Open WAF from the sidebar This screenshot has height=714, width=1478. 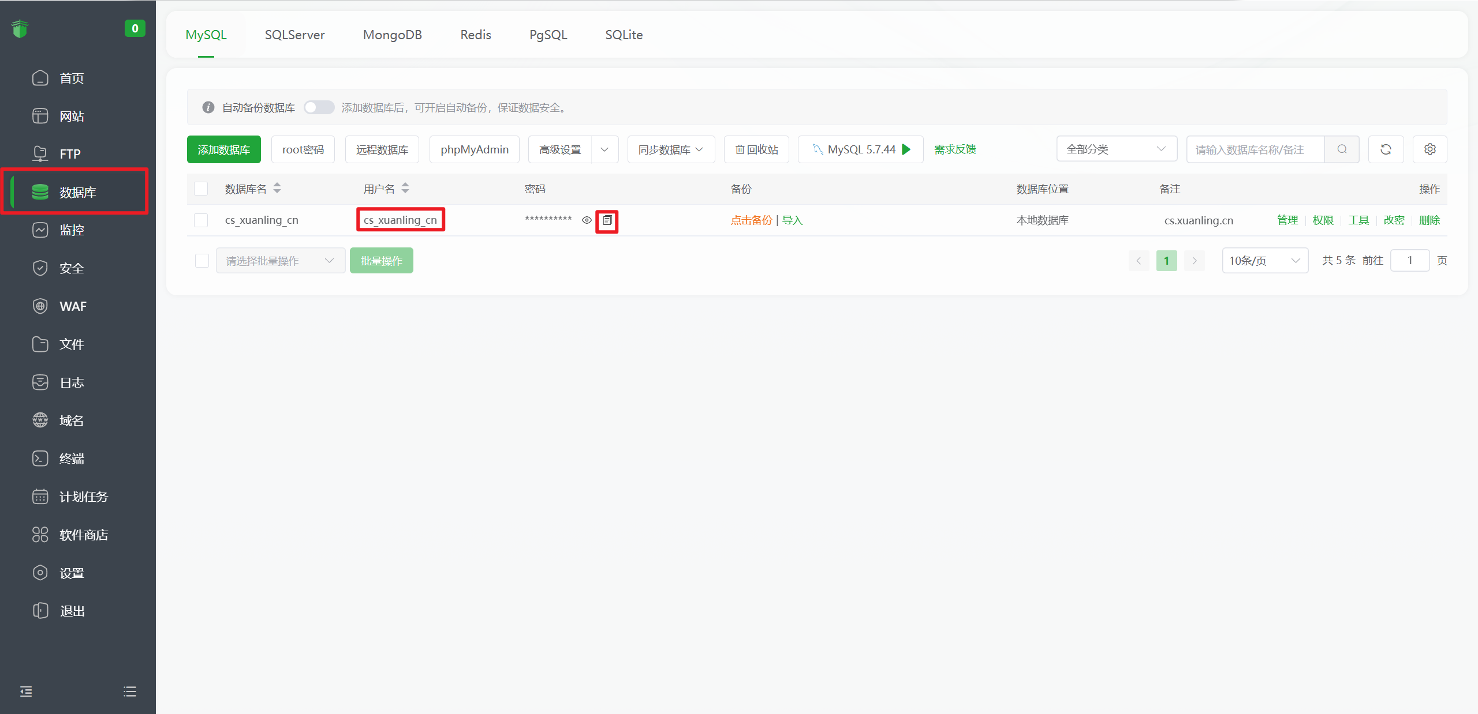point(73,306)
